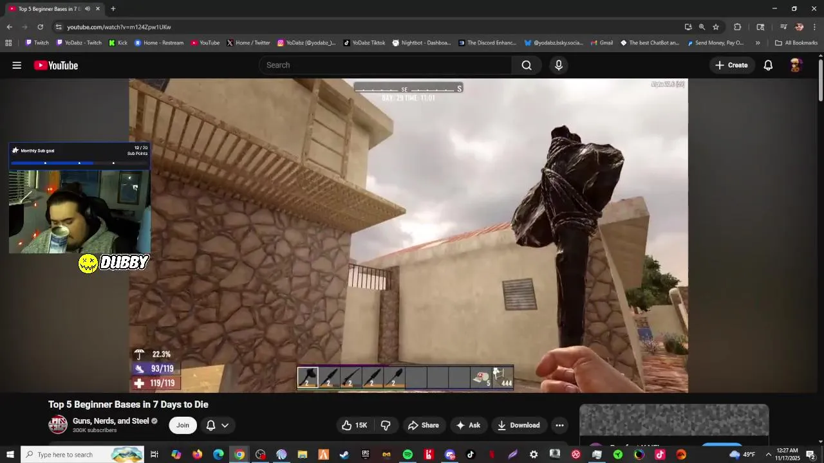
Task: Open the weather widget showing 49°F
Action: pos(742,455)
